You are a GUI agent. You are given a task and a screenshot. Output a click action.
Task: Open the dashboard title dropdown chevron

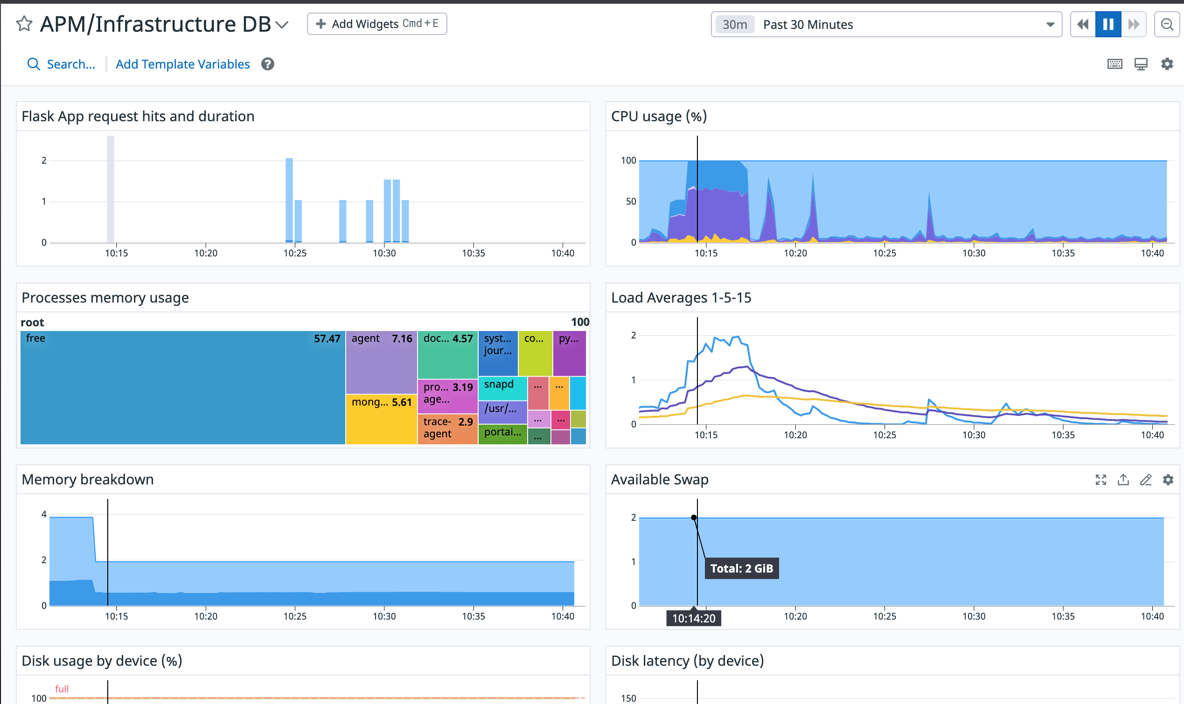282,25
